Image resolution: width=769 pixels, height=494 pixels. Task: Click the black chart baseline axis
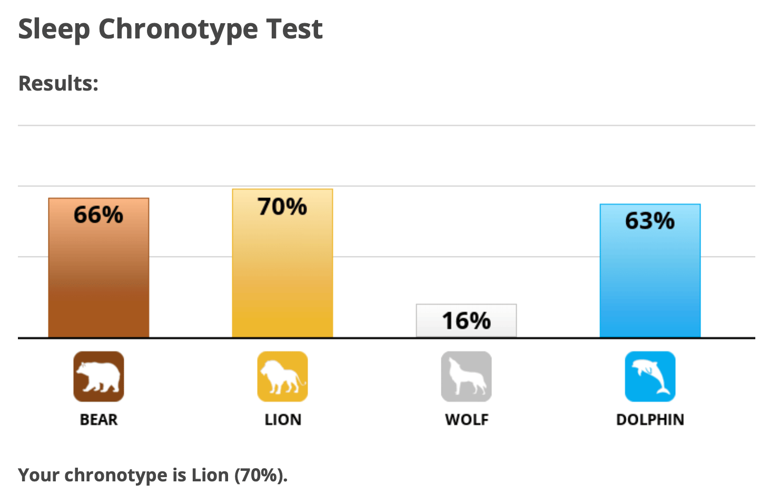386,338
